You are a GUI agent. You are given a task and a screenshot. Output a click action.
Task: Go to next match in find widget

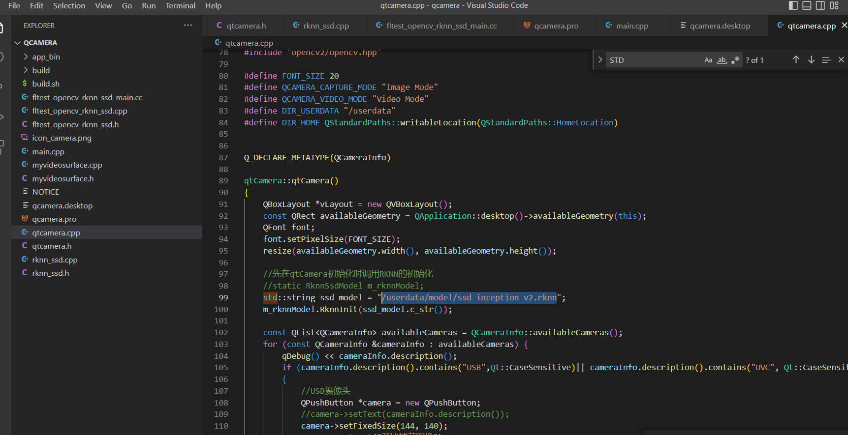tap(811, 59)
